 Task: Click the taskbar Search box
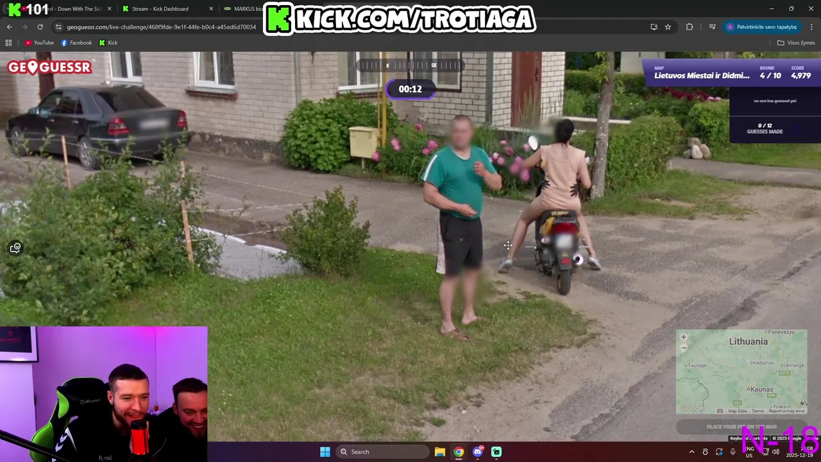(x=382, y=452)
